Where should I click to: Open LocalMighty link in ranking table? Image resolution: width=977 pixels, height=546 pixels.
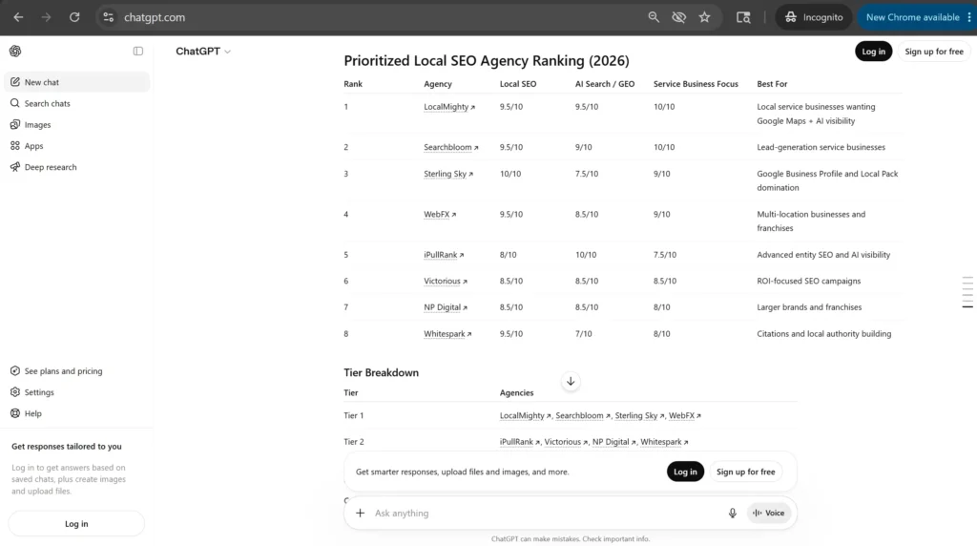click(449, 107)
